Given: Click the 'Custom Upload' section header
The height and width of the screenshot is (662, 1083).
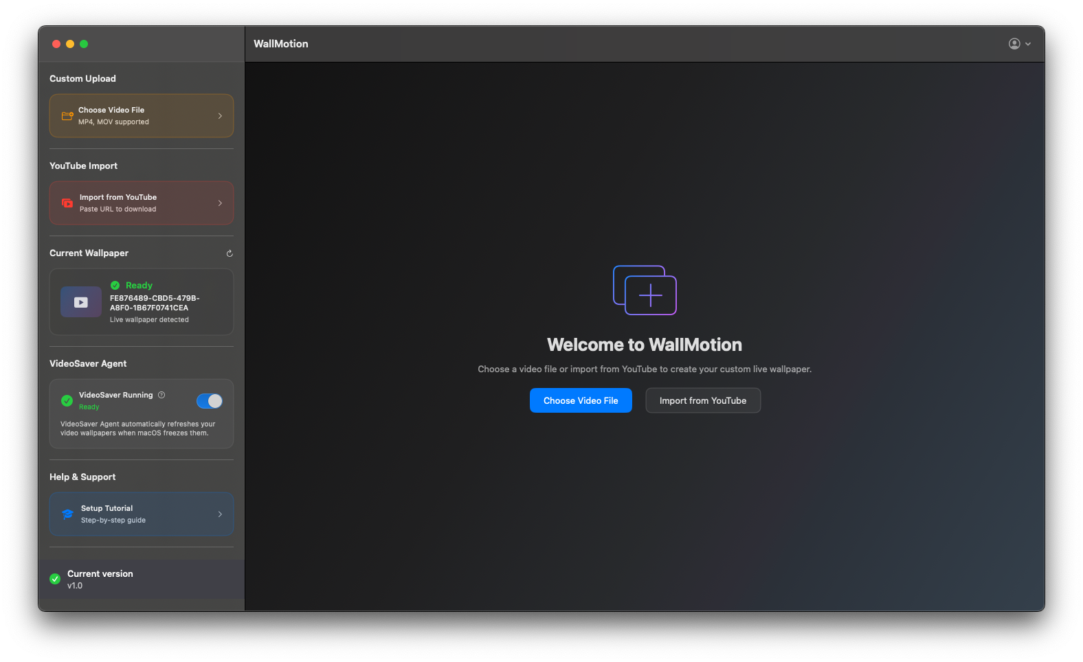Looking at the screenshot, I should coord(82,78).
